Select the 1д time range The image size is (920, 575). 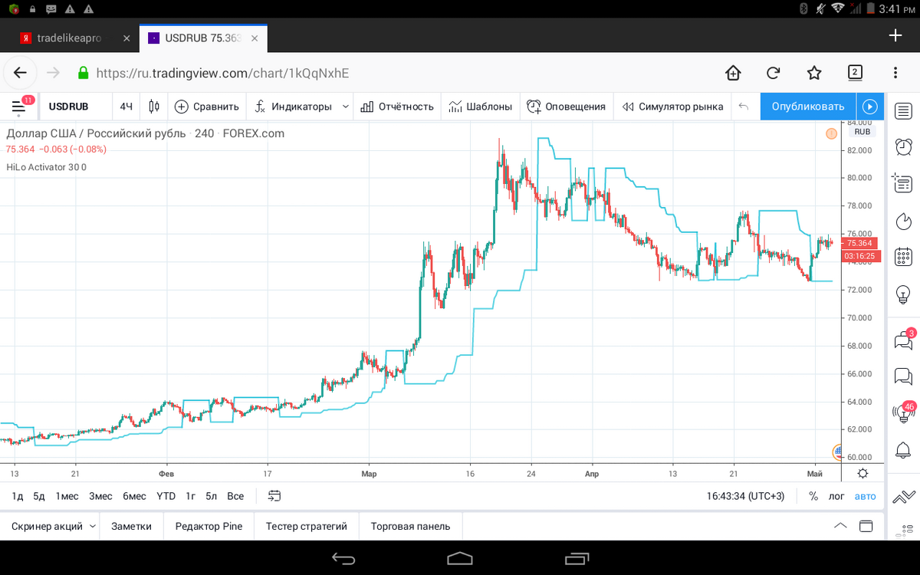tap(18, 496)
